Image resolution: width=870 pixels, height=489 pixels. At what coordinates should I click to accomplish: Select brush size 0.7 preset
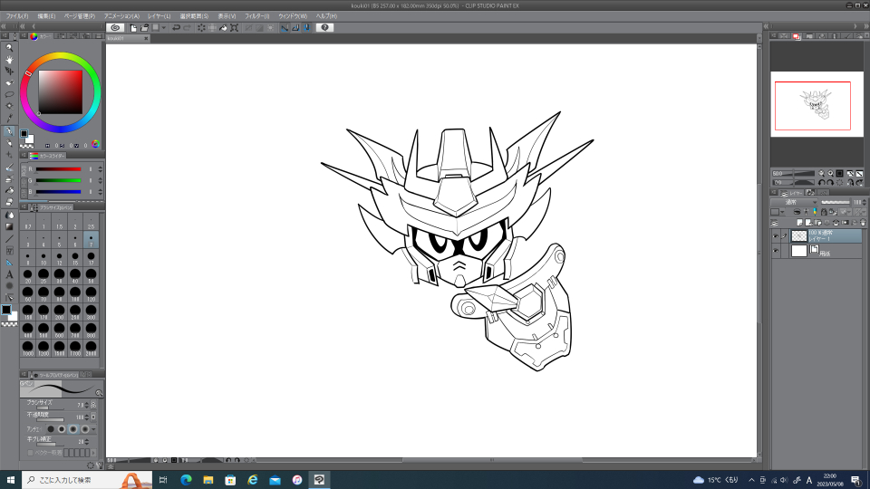pos(27,223)
